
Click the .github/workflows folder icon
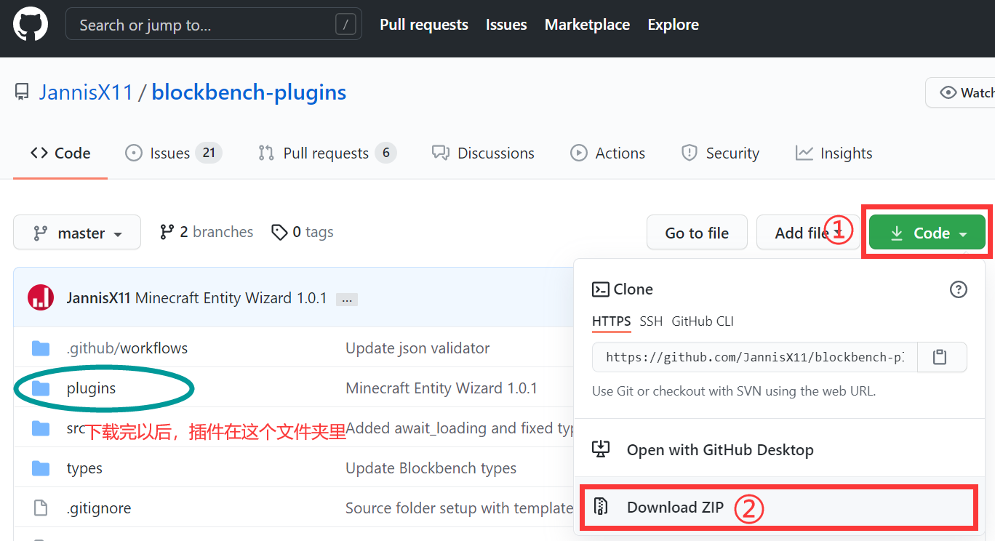[41, 348]
